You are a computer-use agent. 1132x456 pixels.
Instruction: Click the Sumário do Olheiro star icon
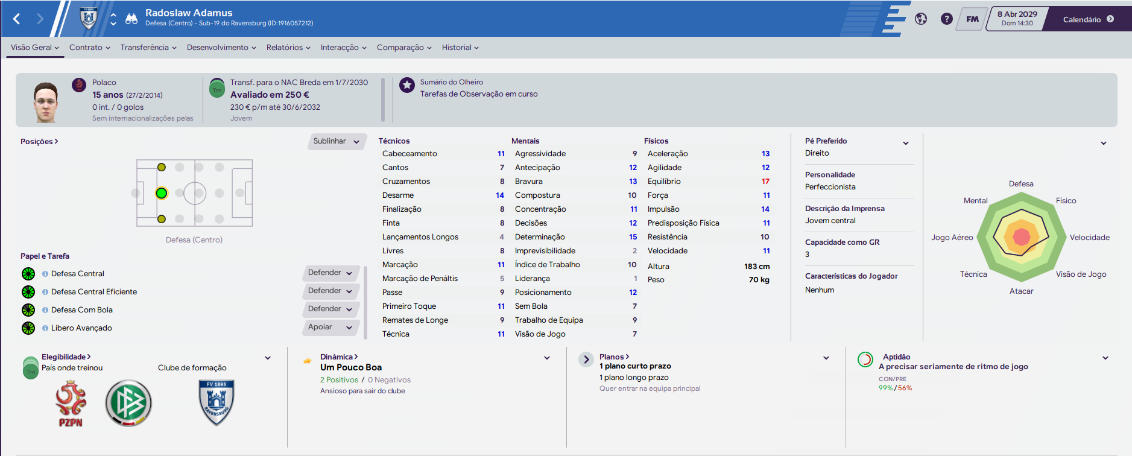[x=407, y=85]
